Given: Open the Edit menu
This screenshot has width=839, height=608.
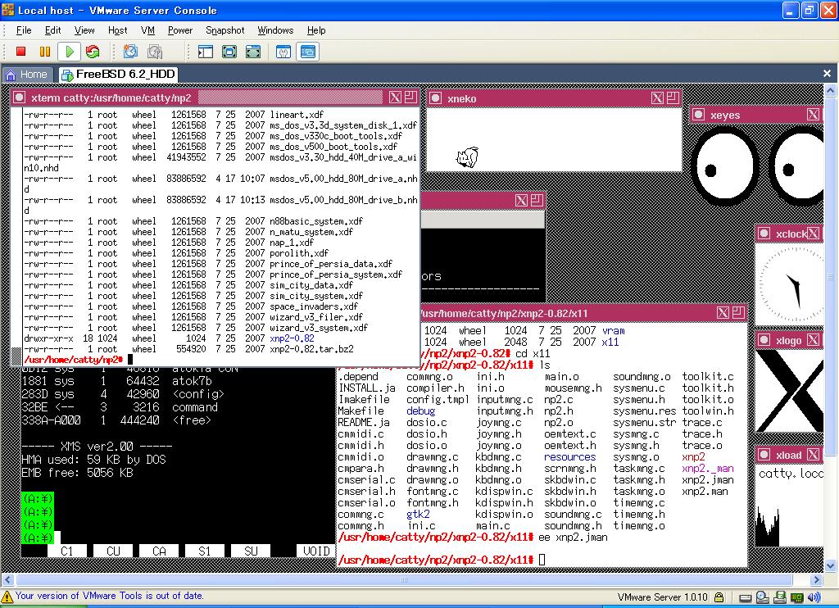Looking at the screenshot, I should tap(52, 30).
